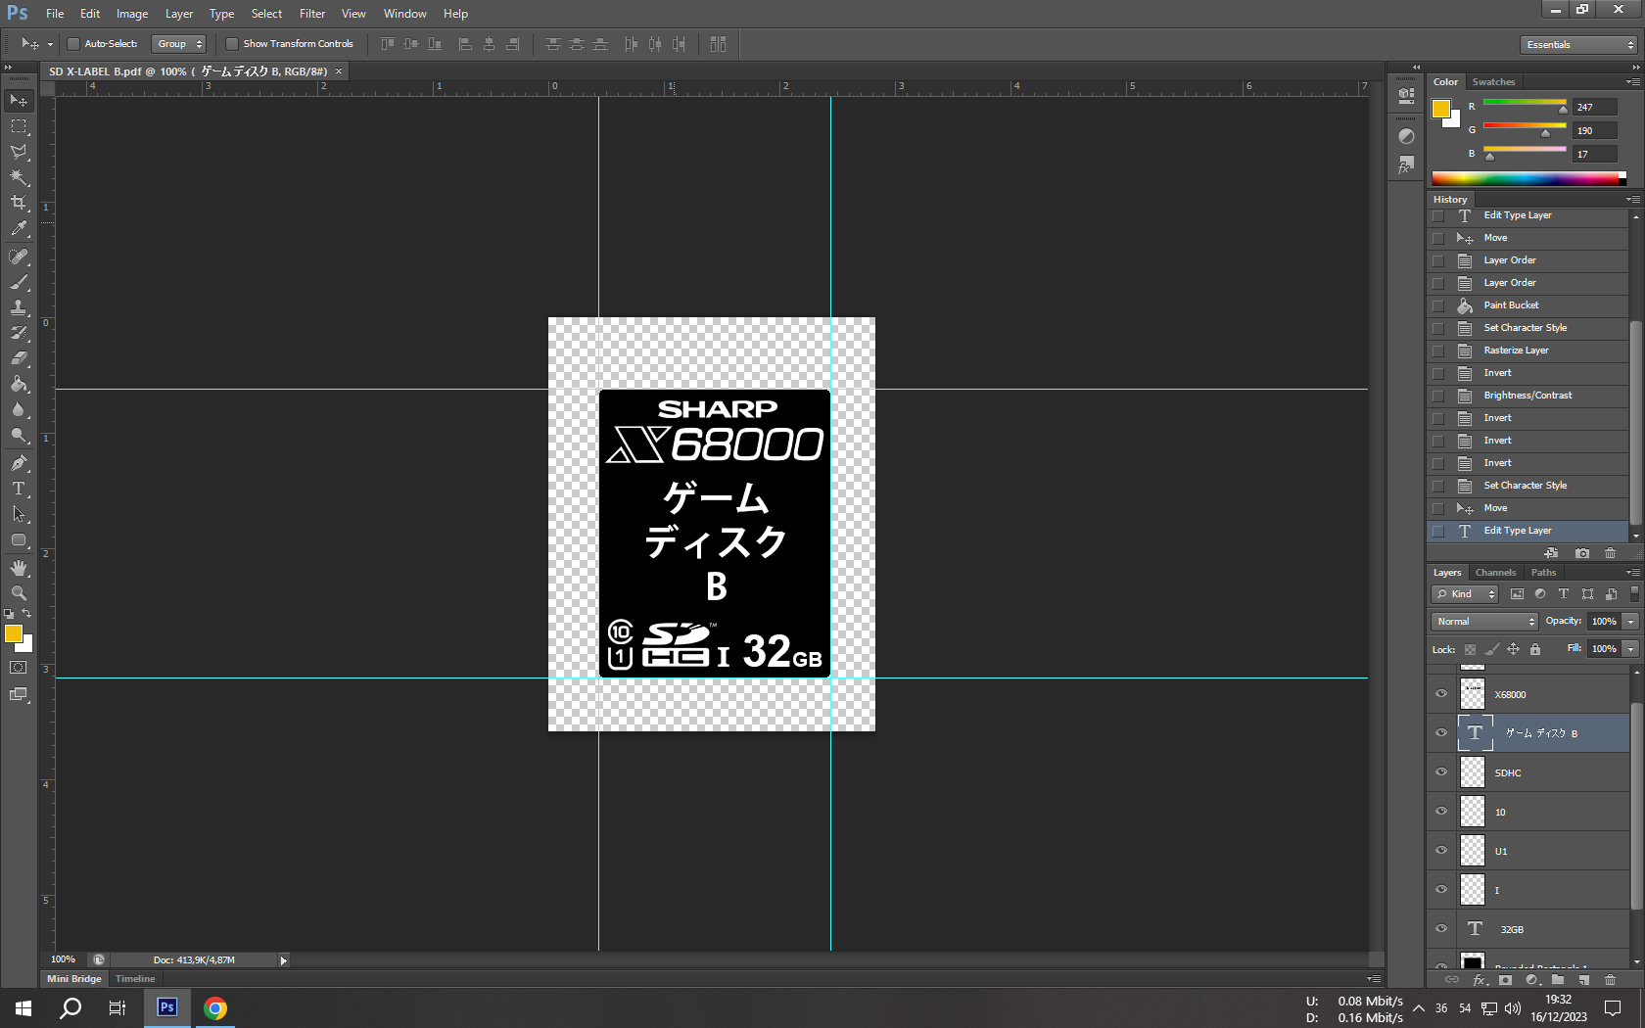Create a new group folder icon

(1558, 980)
